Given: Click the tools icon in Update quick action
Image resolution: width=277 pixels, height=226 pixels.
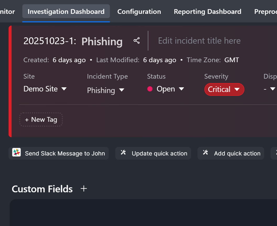Looking at the screenshot, I should click(x=123, y=153).
